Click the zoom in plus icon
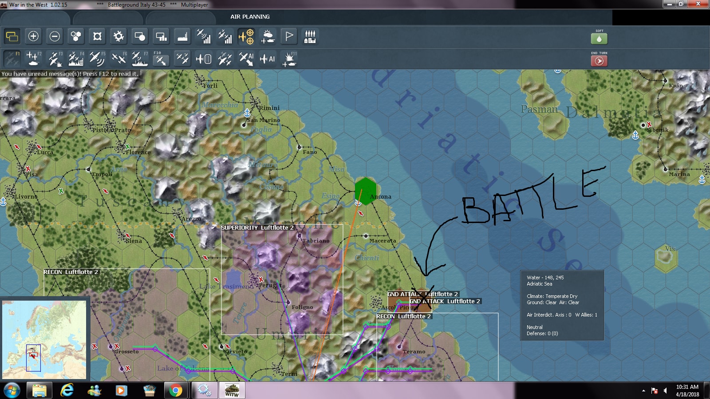The image size is (710, 399). tap(33, 36)
